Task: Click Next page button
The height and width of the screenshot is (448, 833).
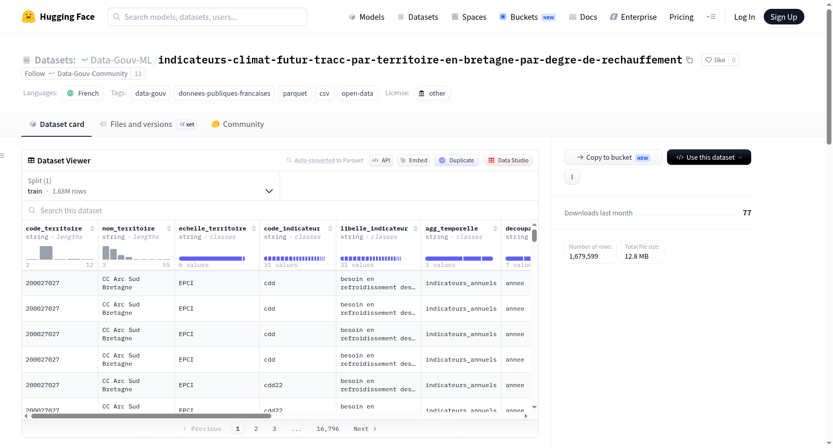Action: [x=365, y=429]
